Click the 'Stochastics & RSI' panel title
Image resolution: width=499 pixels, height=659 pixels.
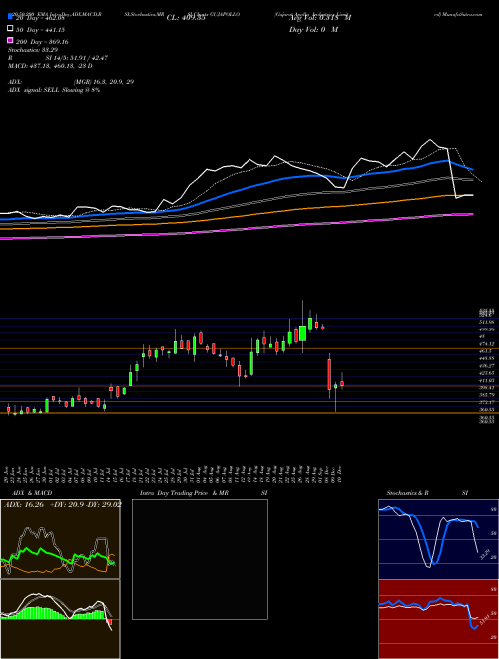coord(427,493)
